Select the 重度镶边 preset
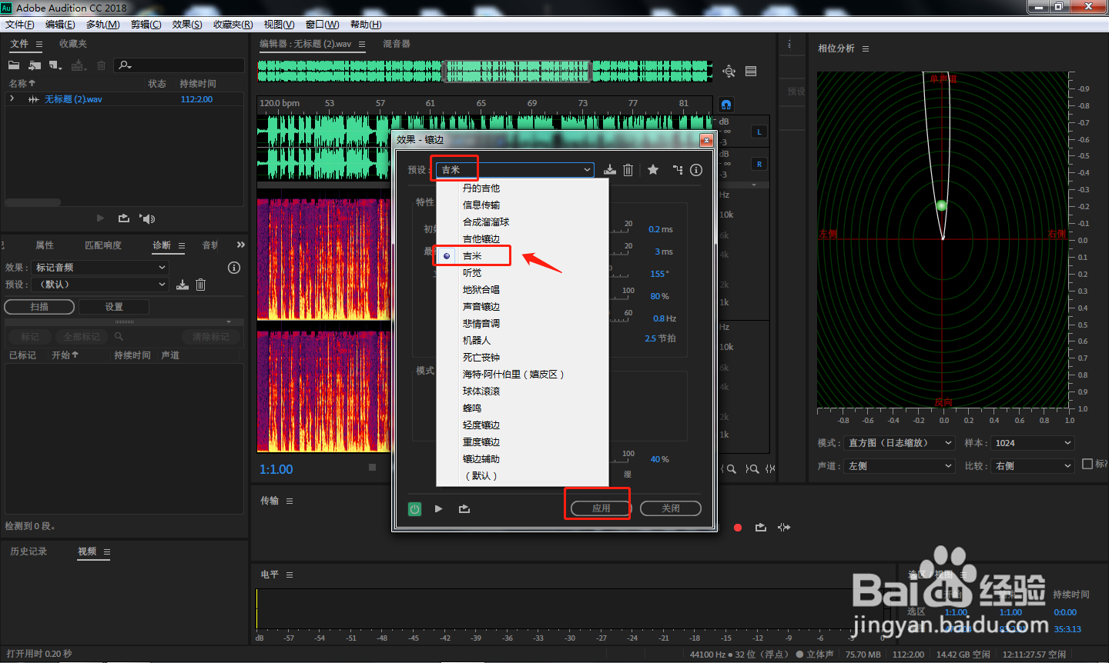1109x663 pixels. coord(522,442)
